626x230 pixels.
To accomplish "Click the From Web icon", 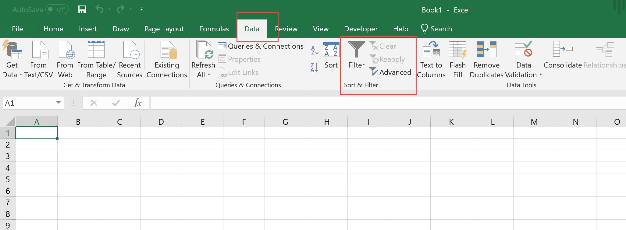I will pyautogui.click(x=65, y=50).
